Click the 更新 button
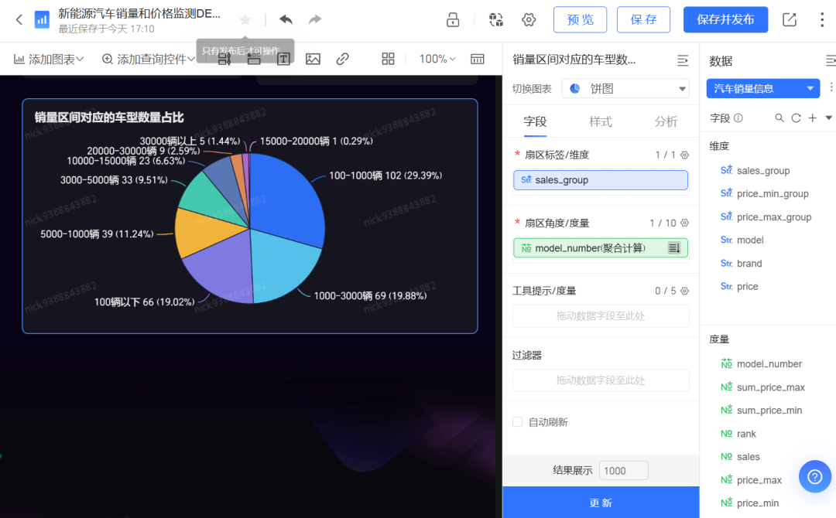 601,503
